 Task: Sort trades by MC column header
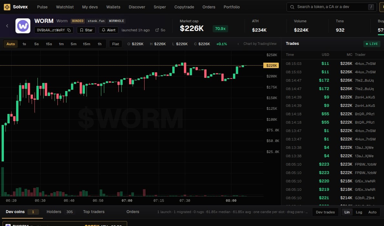(x=349, y=55)
